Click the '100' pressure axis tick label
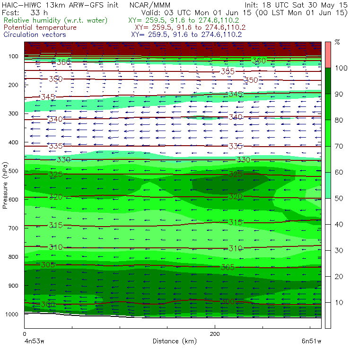This screenshot has height=350, width=350. pos(13,56)
